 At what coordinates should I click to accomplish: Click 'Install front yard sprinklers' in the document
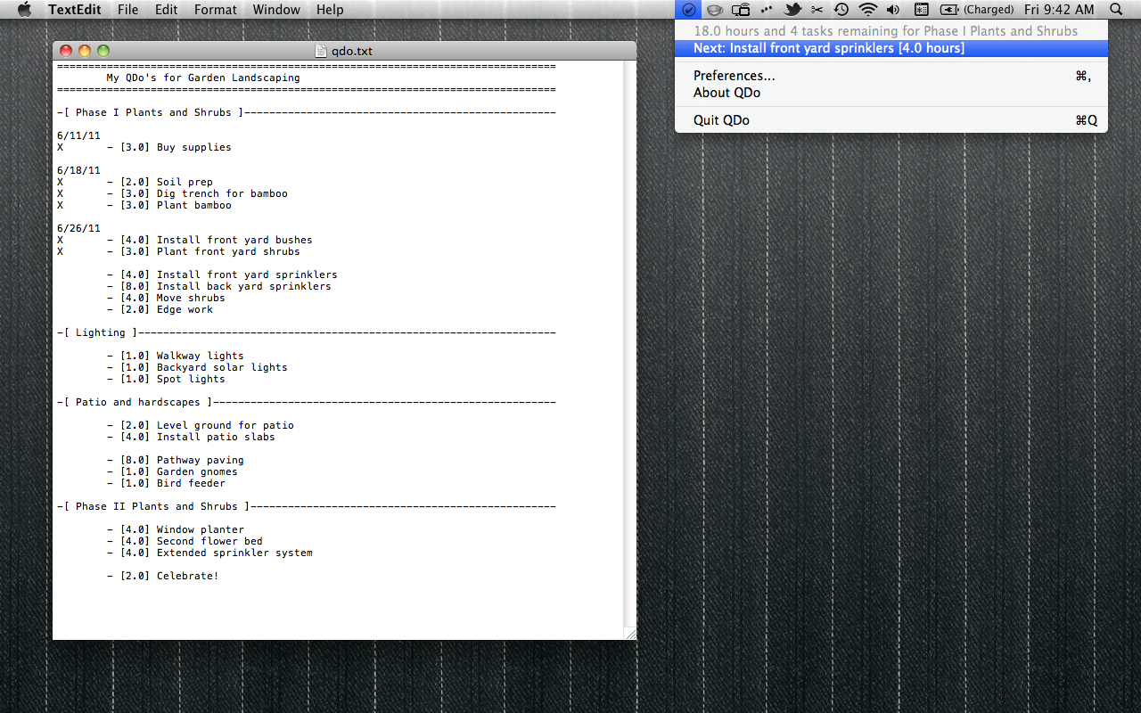pyautogui.click(x=222, y=275)
